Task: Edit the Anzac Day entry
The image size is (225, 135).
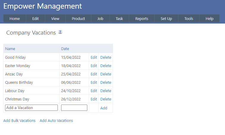Action: (x=94, y=74)
